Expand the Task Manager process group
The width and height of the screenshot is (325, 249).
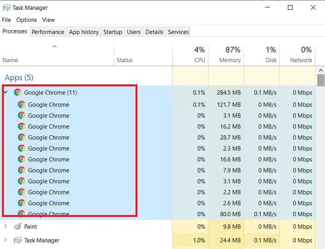pos(6,240)
